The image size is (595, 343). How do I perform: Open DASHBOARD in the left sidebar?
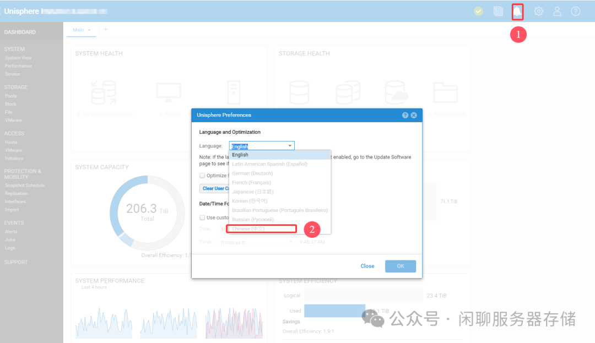pyautogui.click(x=20, y=32)
